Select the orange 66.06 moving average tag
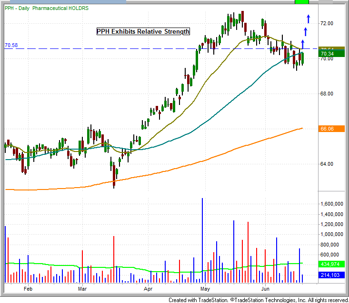 [x=331, y=129]
